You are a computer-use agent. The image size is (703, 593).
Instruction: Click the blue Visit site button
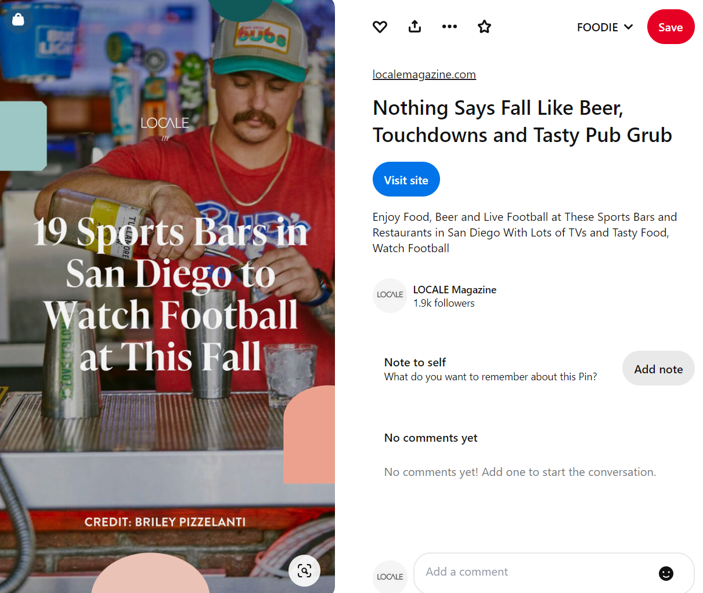point(406,180)
